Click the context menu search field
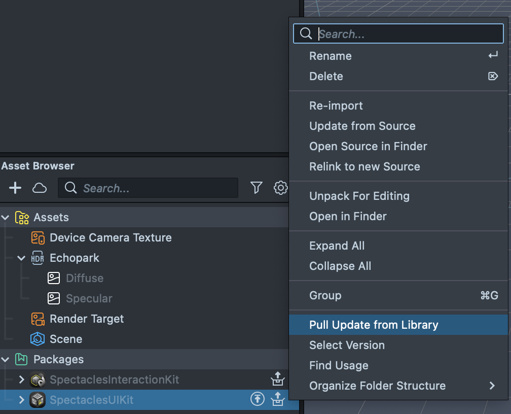This screenshot has height=414, width=511. 406,34
